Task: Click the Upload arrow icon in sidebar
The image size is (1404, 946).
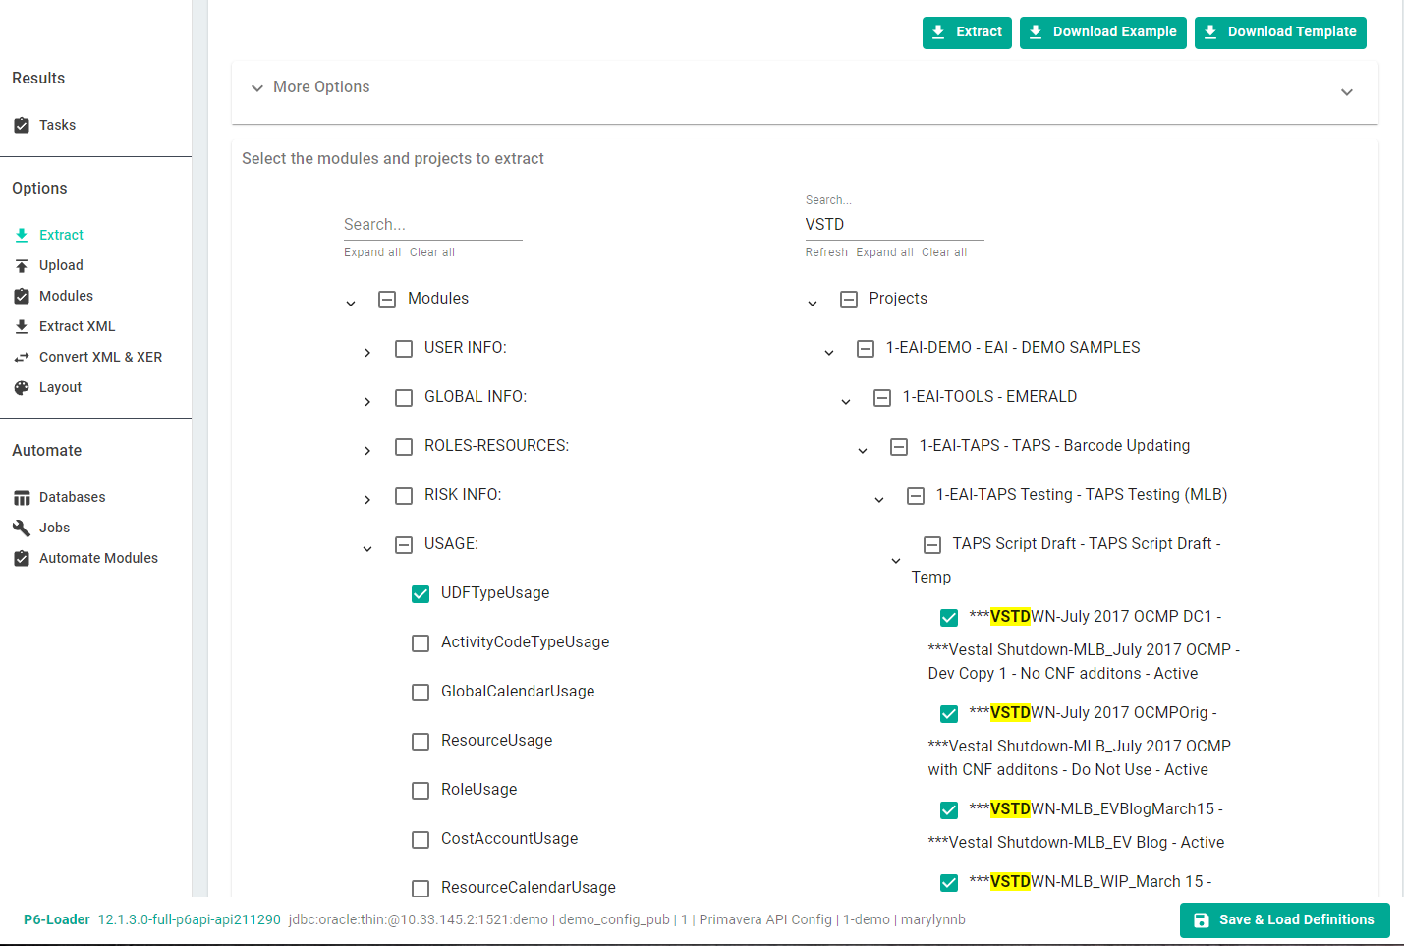Action: pyautogui.click(x=22, y=266)
